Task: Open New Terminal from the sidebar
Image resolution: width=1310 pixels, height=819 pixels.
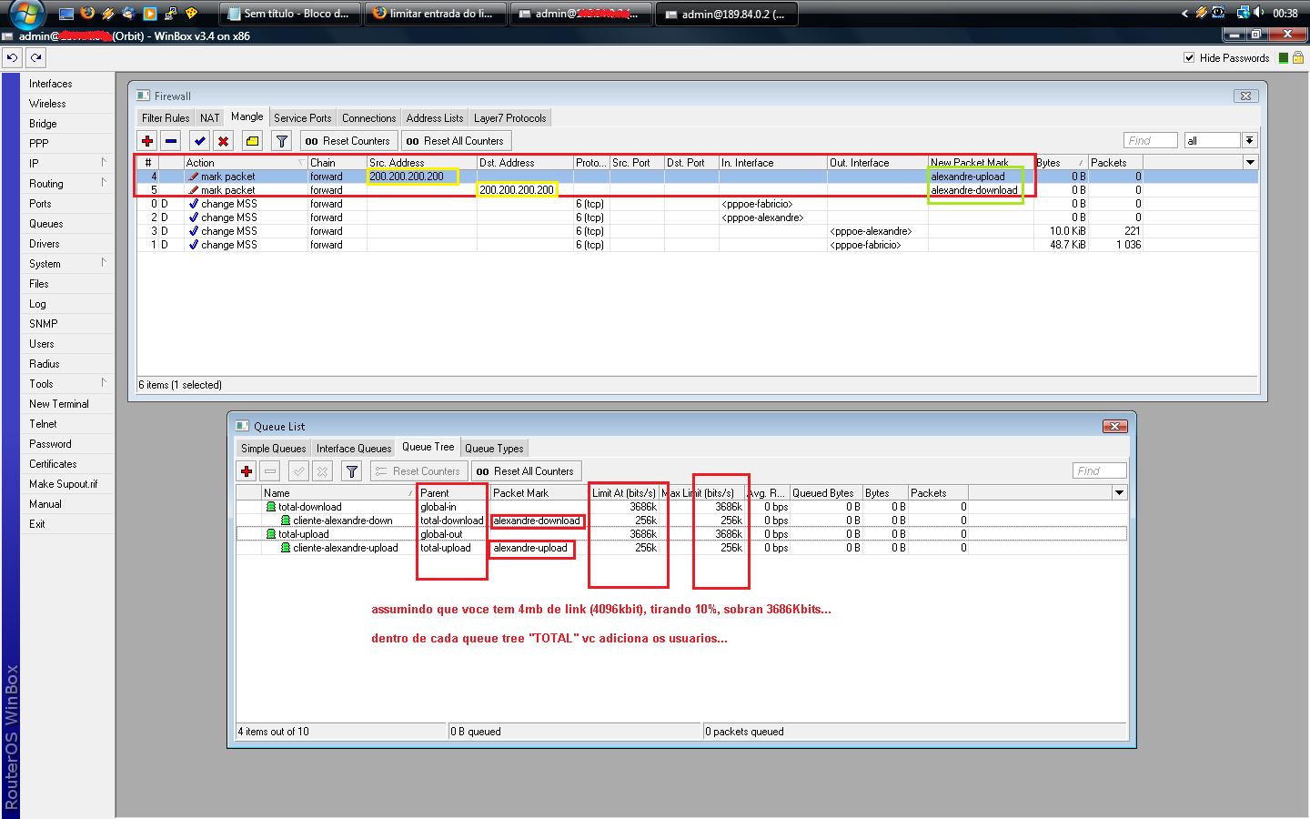Action: pos(59,404)
